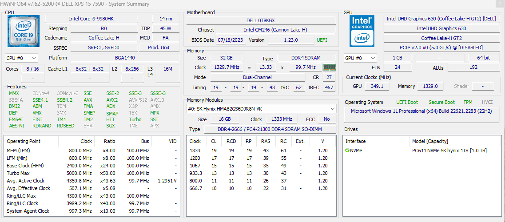505x222 pixels.
Task: Select the PC611 NVMe SK hynix drive row
Action: click(422, 151)
